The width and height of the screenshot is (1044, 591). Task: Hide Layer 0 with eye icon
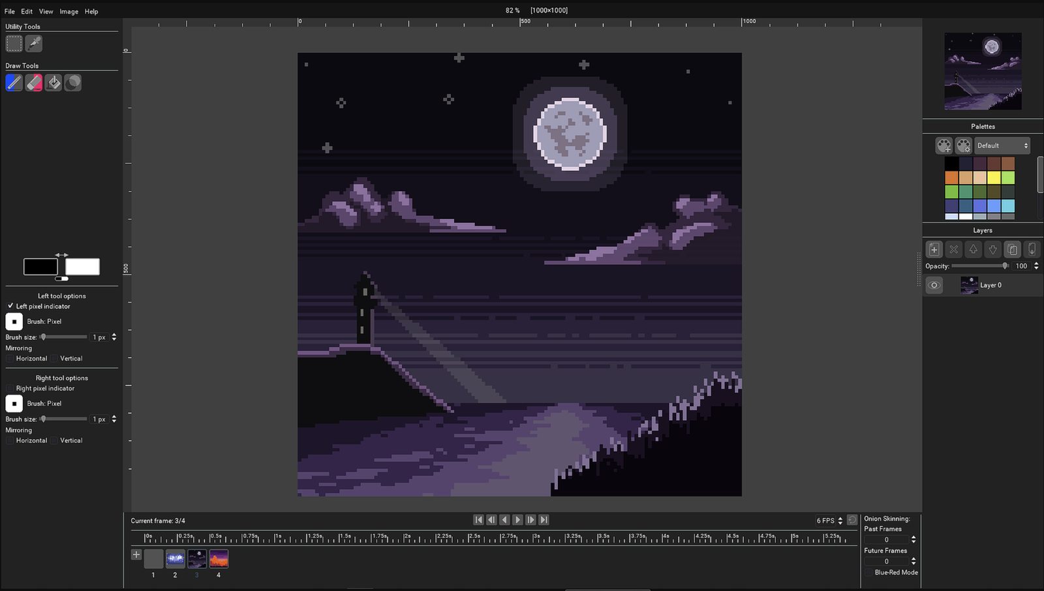(934, 285)
